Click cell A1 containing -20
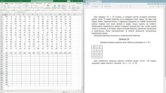The height and width of the screenshot is (93, 166). click(x=5, y=17)
